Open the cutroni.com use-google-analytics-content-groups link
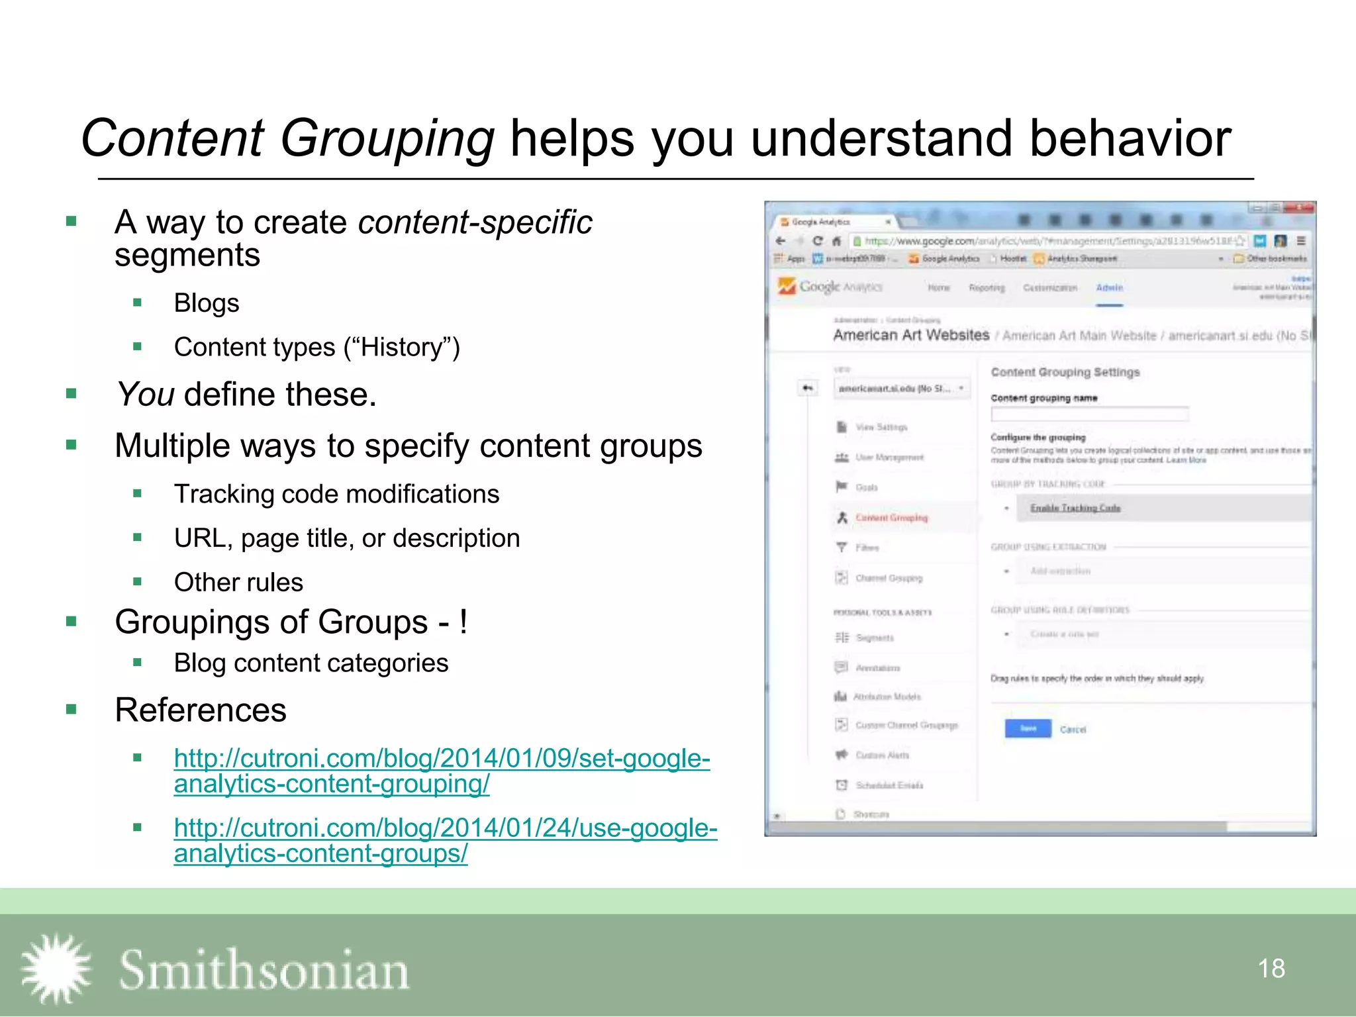The width and height of the screenshot is (1356, 1017). click(x=446, y=840)
